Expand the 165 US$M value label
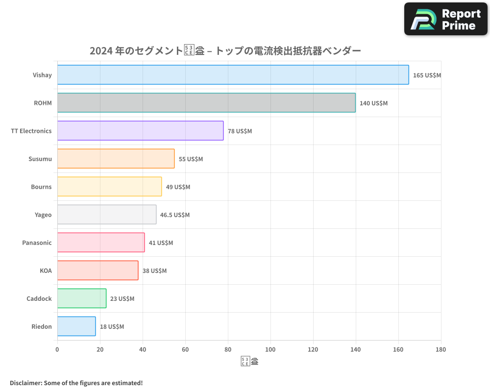 (426, 75)
